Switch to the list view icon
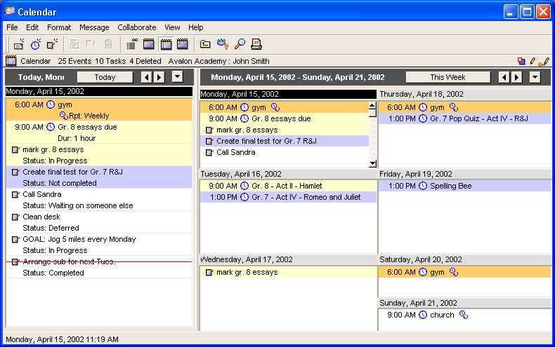This screenshot has height=347, width=555. [131, 44]
